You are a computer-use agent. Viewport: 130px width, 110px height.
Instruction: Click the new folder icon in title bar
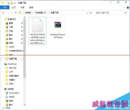[12, 3]
